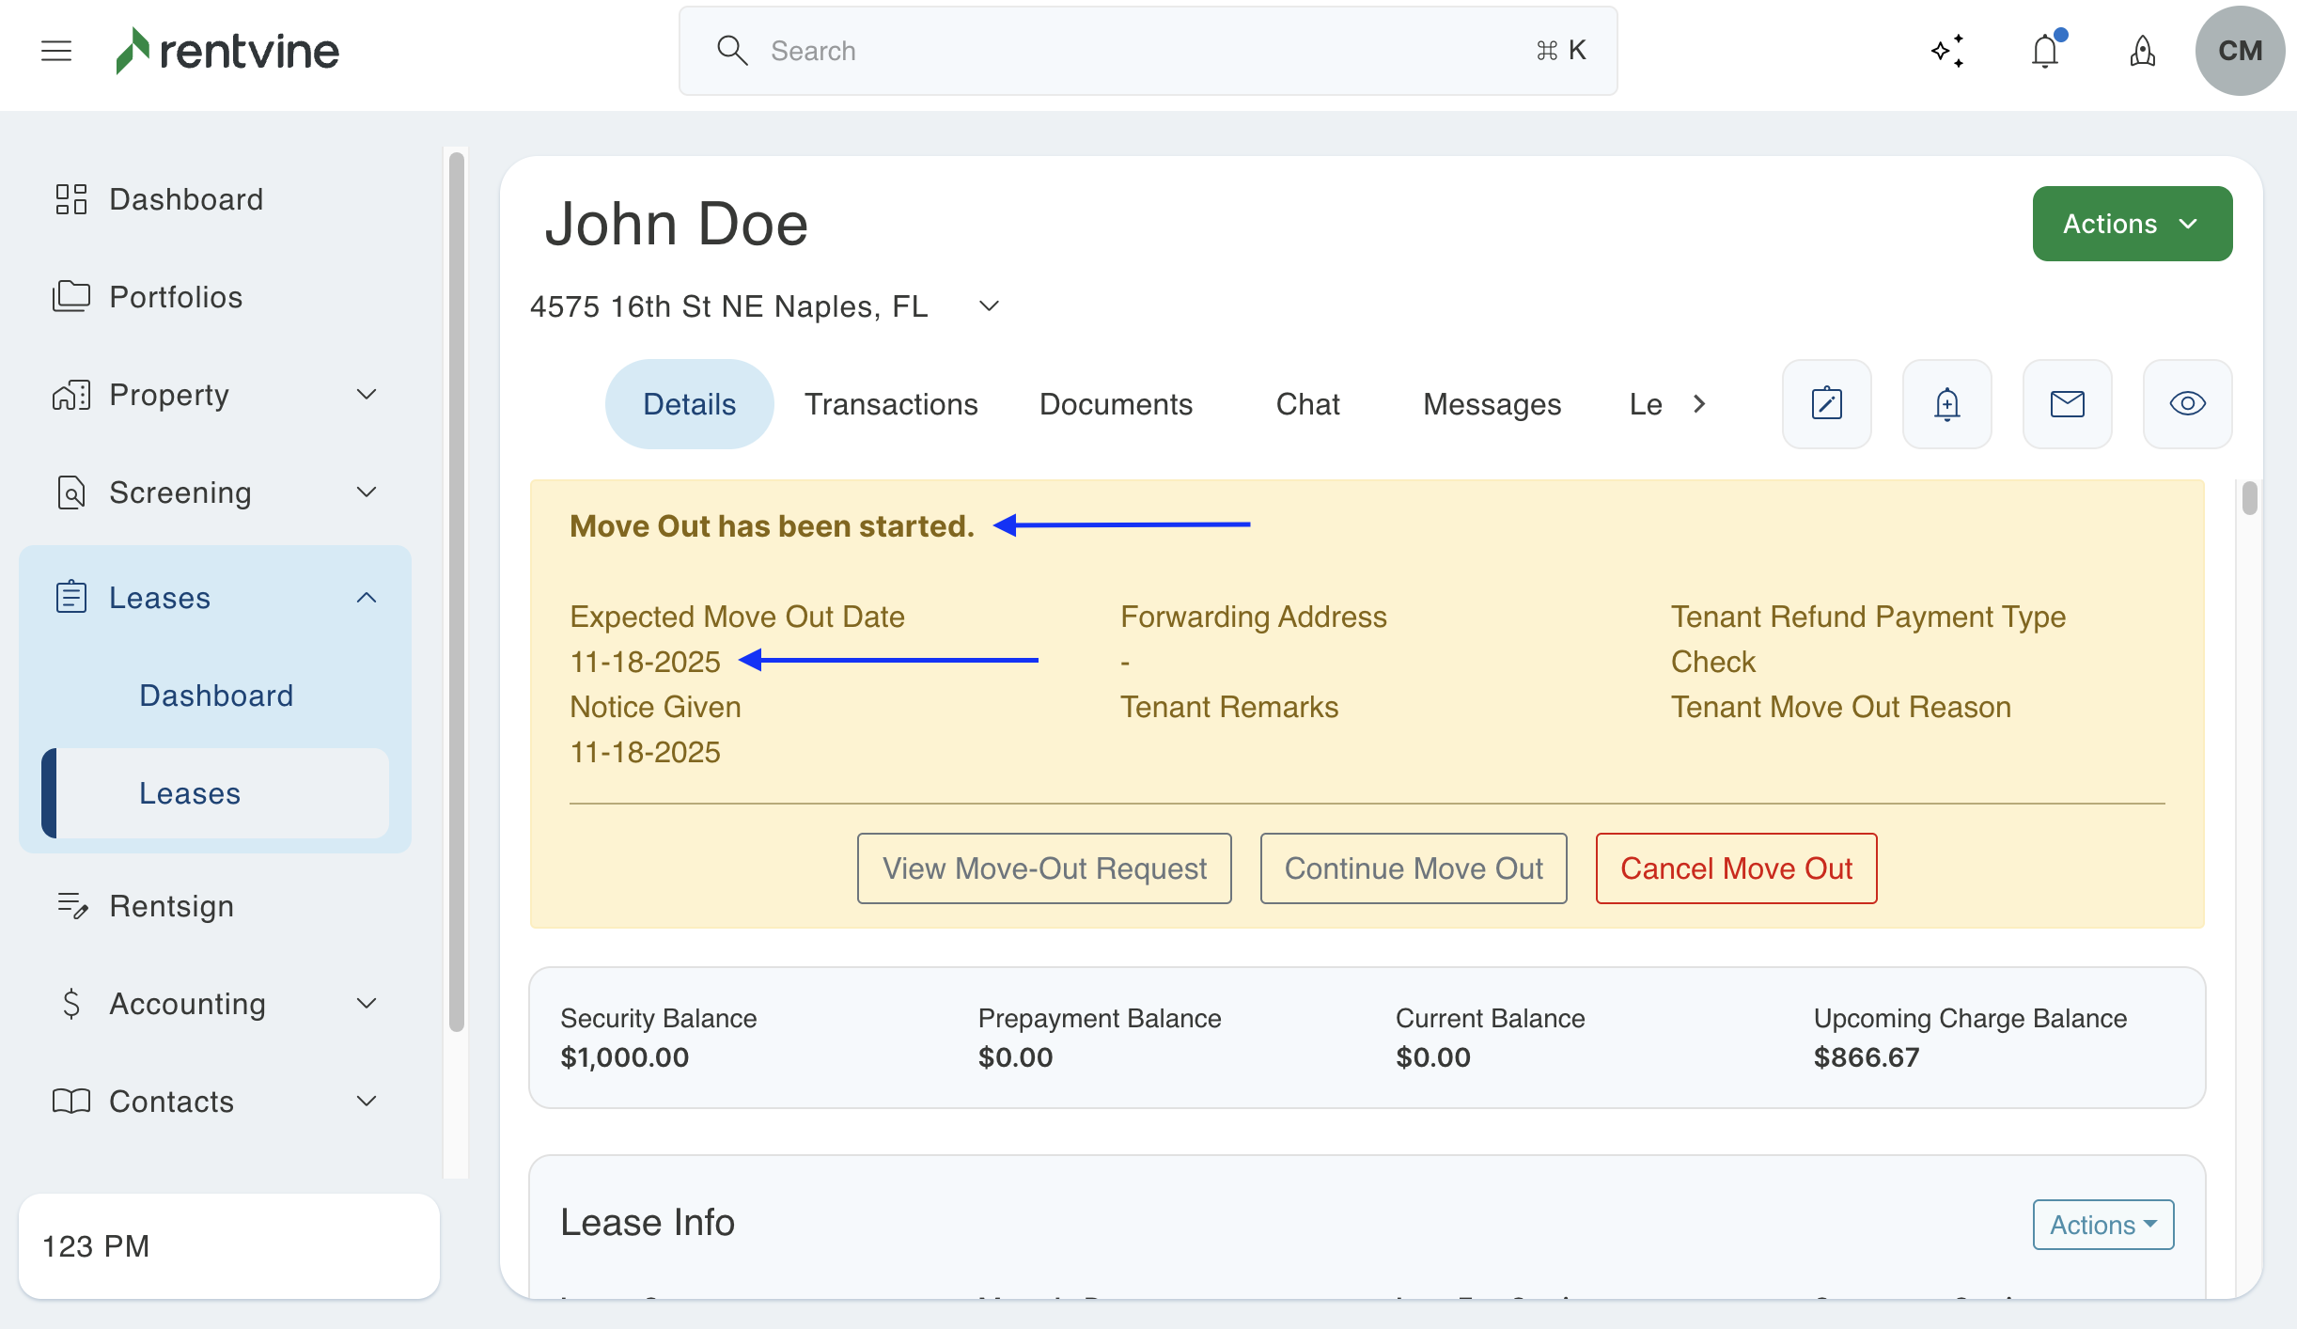
Task: Switch to the Documents tab
Action: coord(1116,404)
